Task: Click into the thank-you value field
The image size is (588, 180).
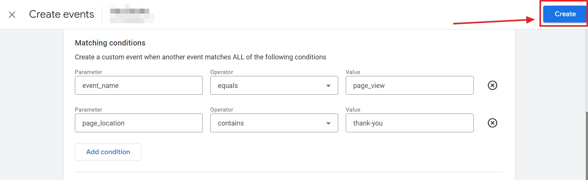Action: (410, 123)
